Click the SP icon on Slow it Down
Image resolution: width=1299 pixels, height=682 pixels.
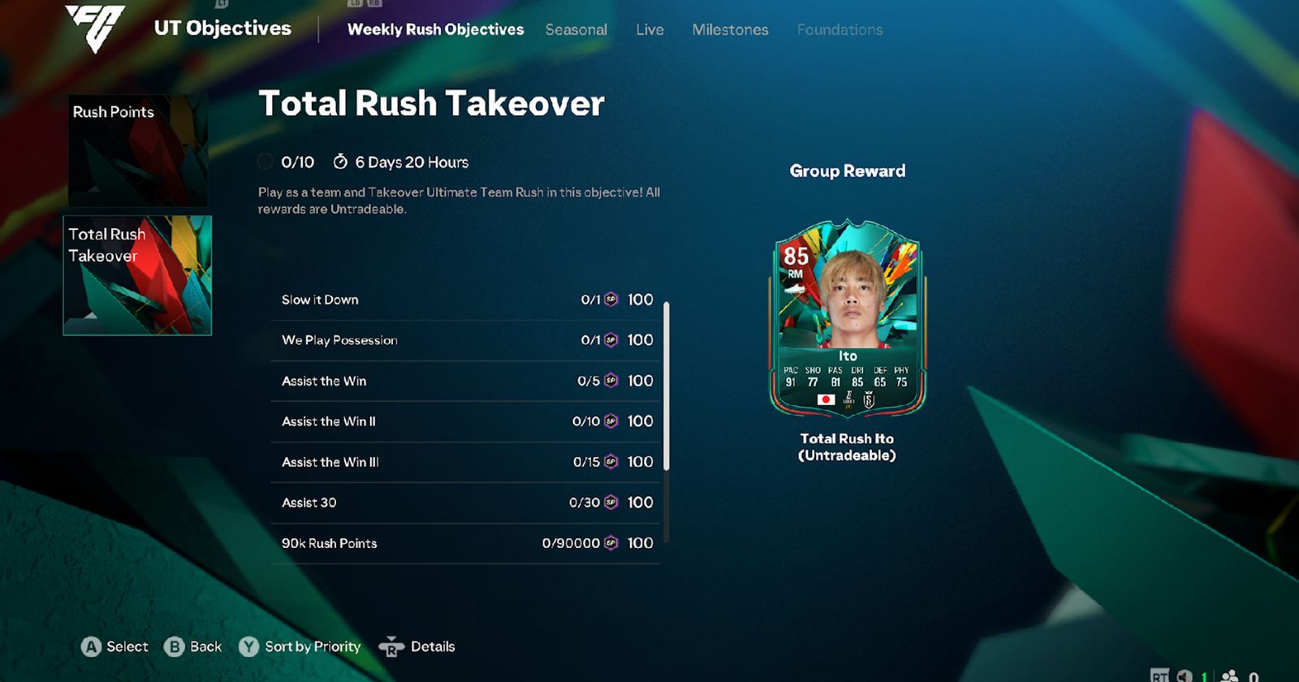point(611,300)
